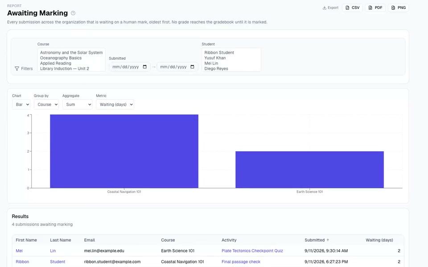Select Library Induction — Unit 2 course
428x267 pixels.
71,69
